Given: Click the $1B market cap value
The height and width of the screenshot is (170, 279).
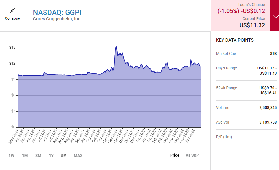Looking at the screenshot, I should point(273,54).
